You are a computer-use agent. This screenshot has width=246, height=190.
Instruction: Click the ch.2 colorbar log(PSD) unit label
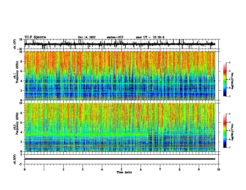(x=233, y=132)
